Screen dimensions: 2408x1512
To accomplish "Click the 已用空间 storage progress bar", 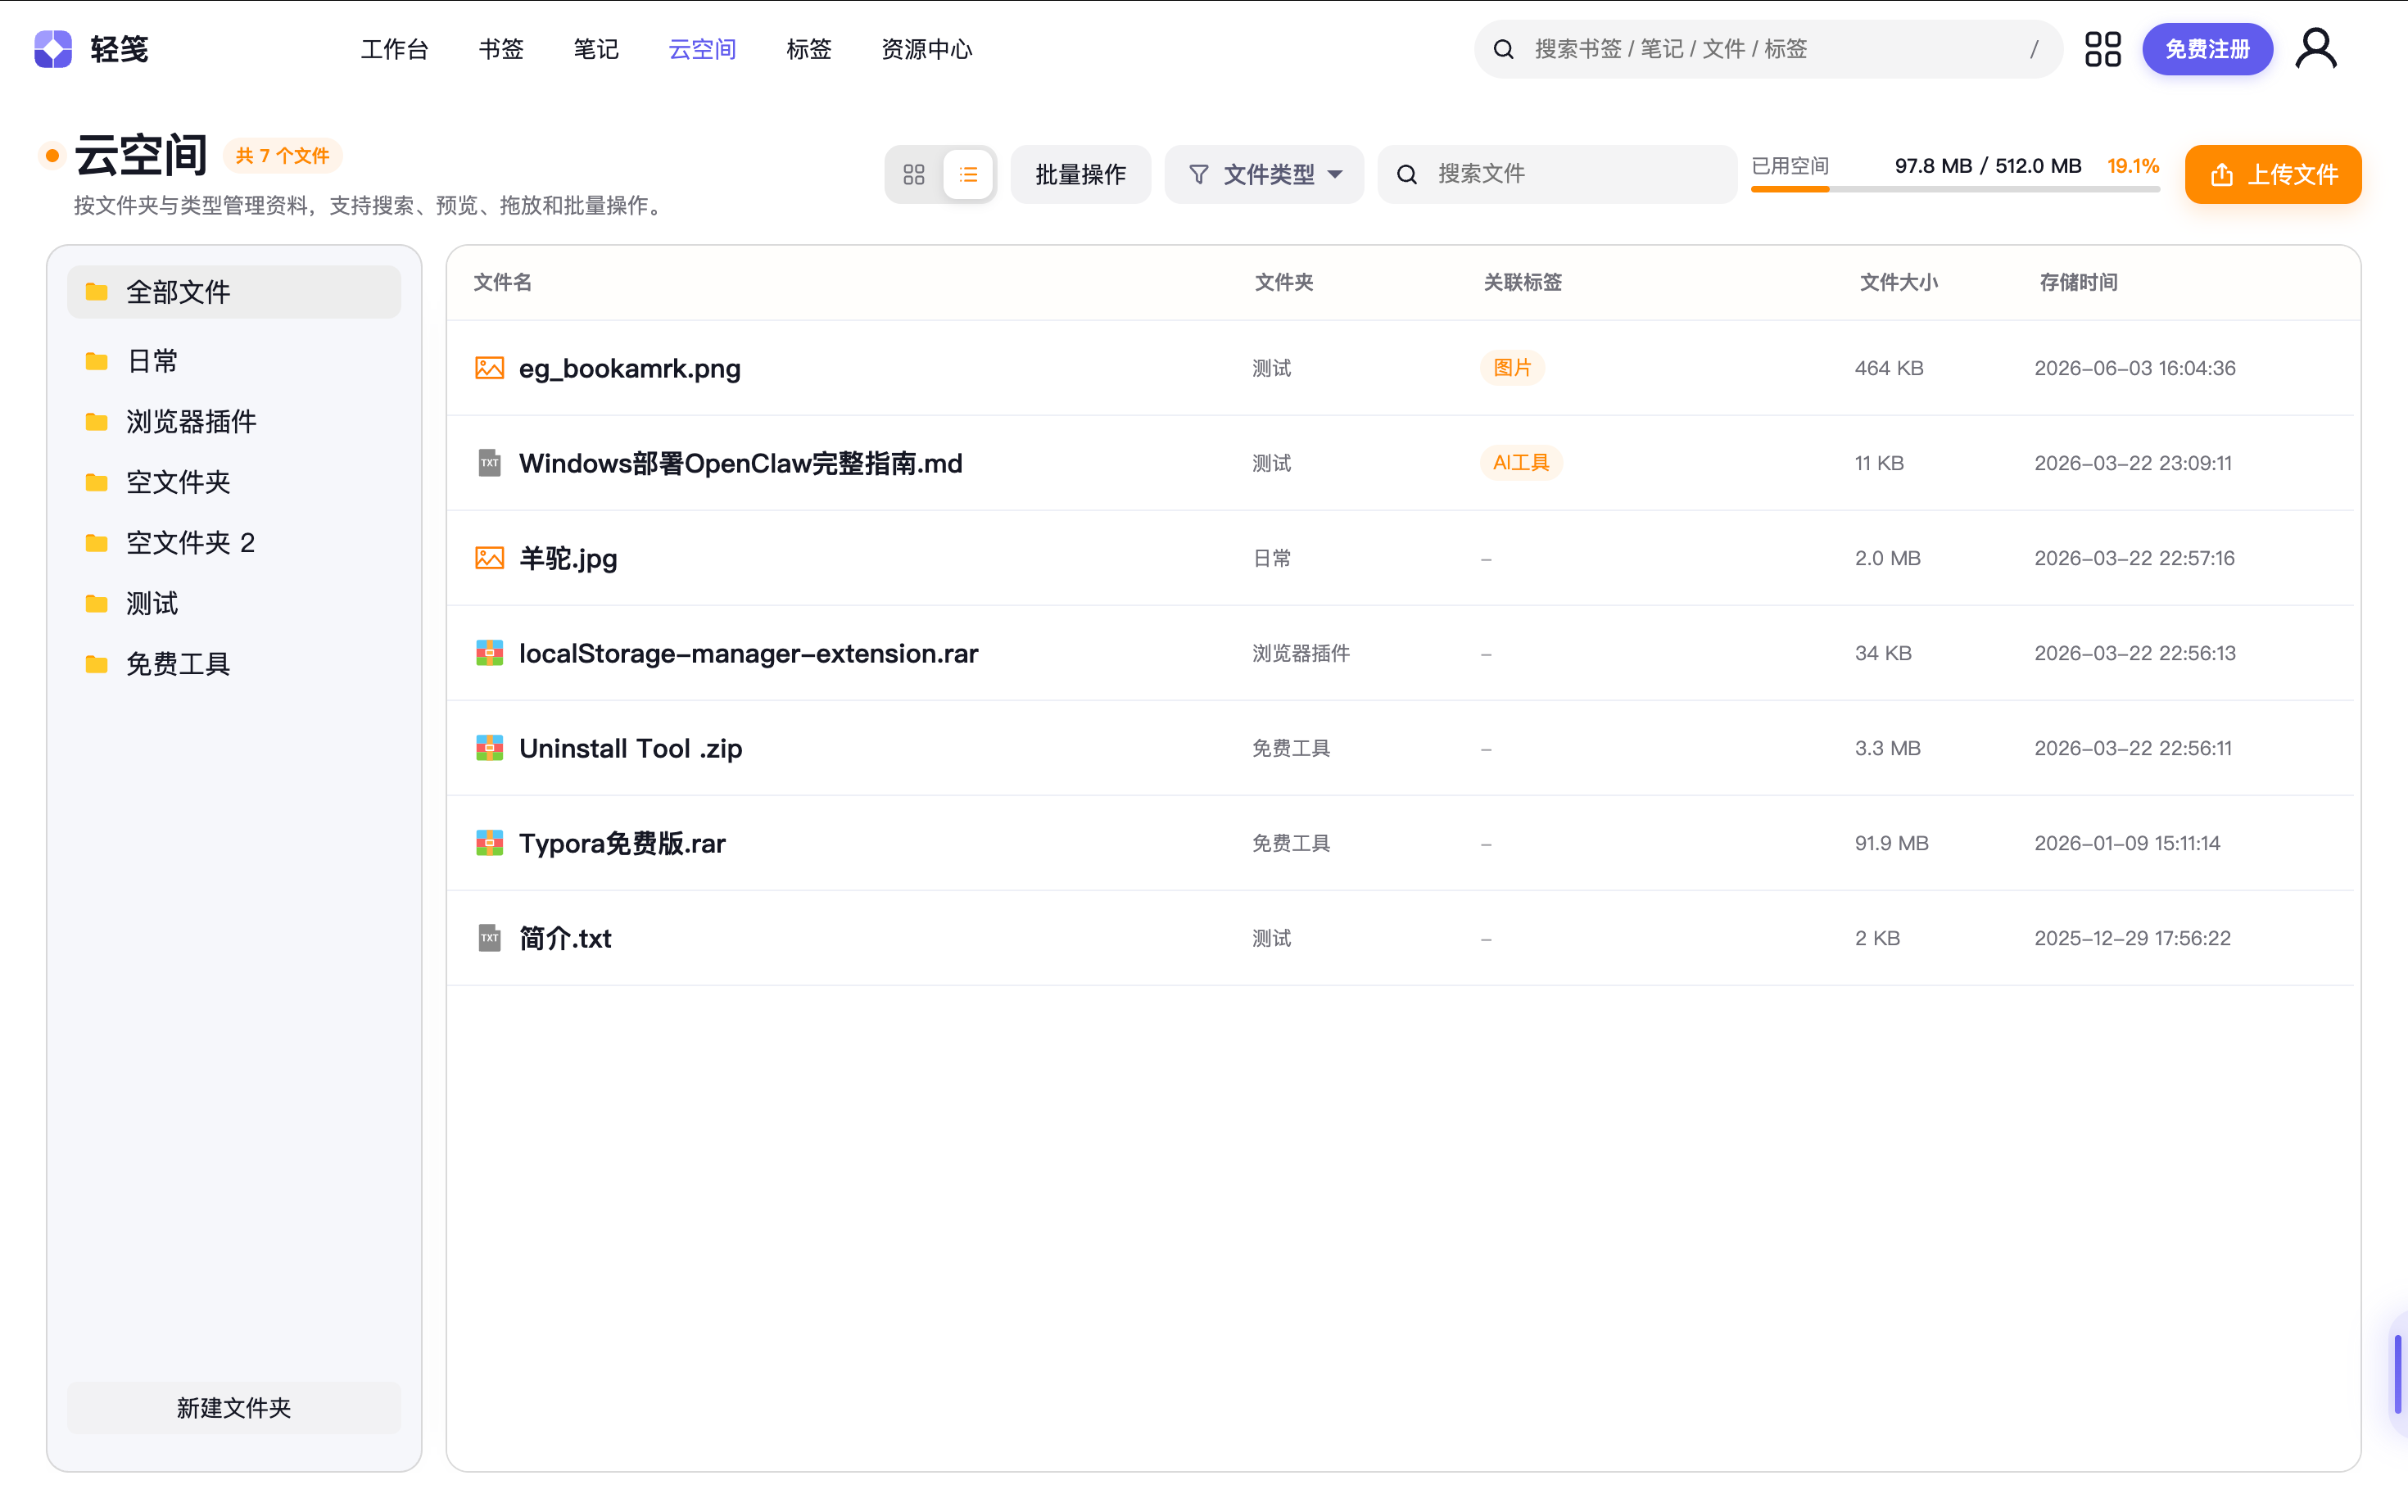I will [x=1955, y=188].
